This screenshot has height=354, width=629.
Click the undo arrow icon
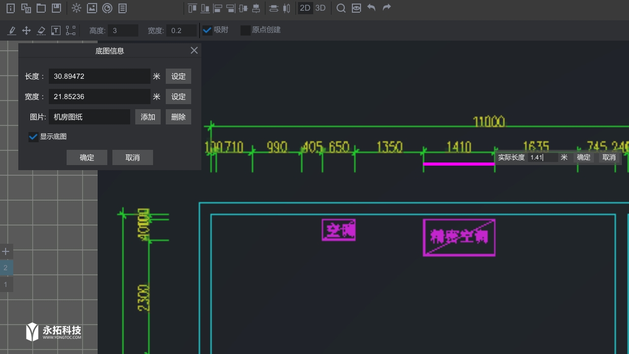click(372, 8)
